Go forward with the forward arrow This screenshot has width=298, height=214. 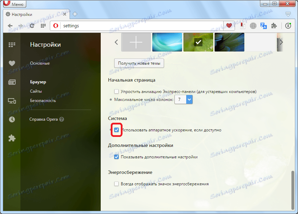[21, 26]
